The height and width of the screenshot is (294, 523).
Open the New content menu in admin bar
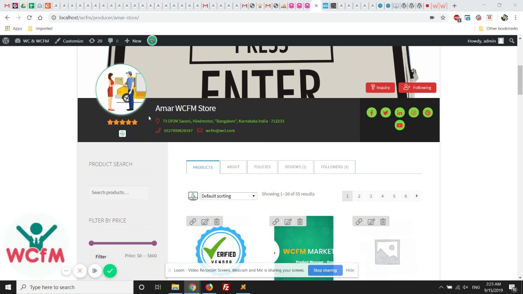[133, 41]
